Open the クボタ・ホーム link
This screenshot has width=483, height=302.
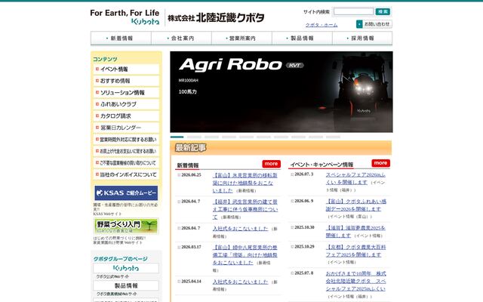[321, 25]
